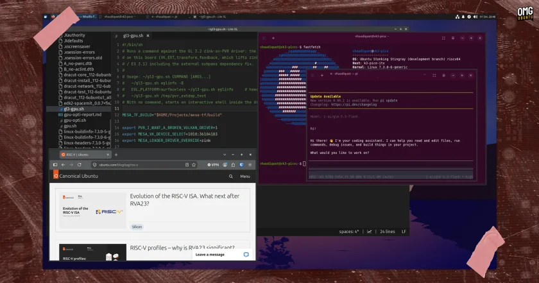This screenshot has height=283, width=539.
Task: Reload the ubuntu.com page
Action: (80, 165)
